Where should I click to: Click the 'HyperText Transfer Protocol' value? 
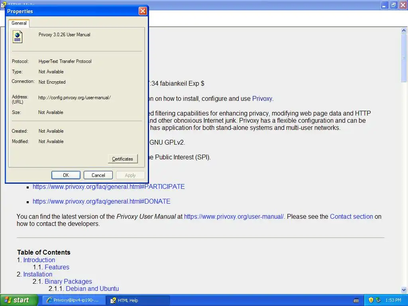pos(65,61)
